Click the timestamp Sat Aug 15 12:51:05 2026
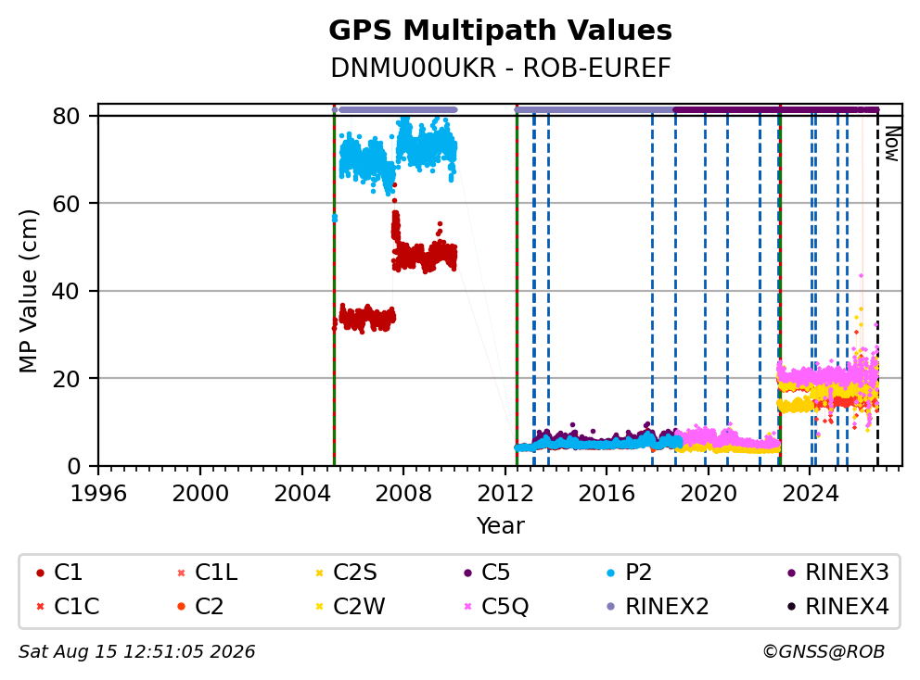The width and height of the screenshot is (920, 680). [136, 651]
